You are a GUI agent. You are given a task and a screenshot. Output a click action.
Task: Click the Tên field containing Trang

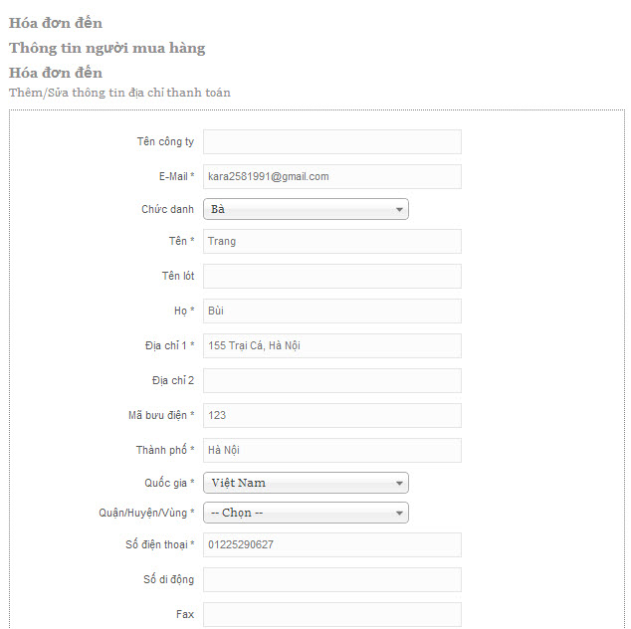pyautogui.click(x=332, y=241)
